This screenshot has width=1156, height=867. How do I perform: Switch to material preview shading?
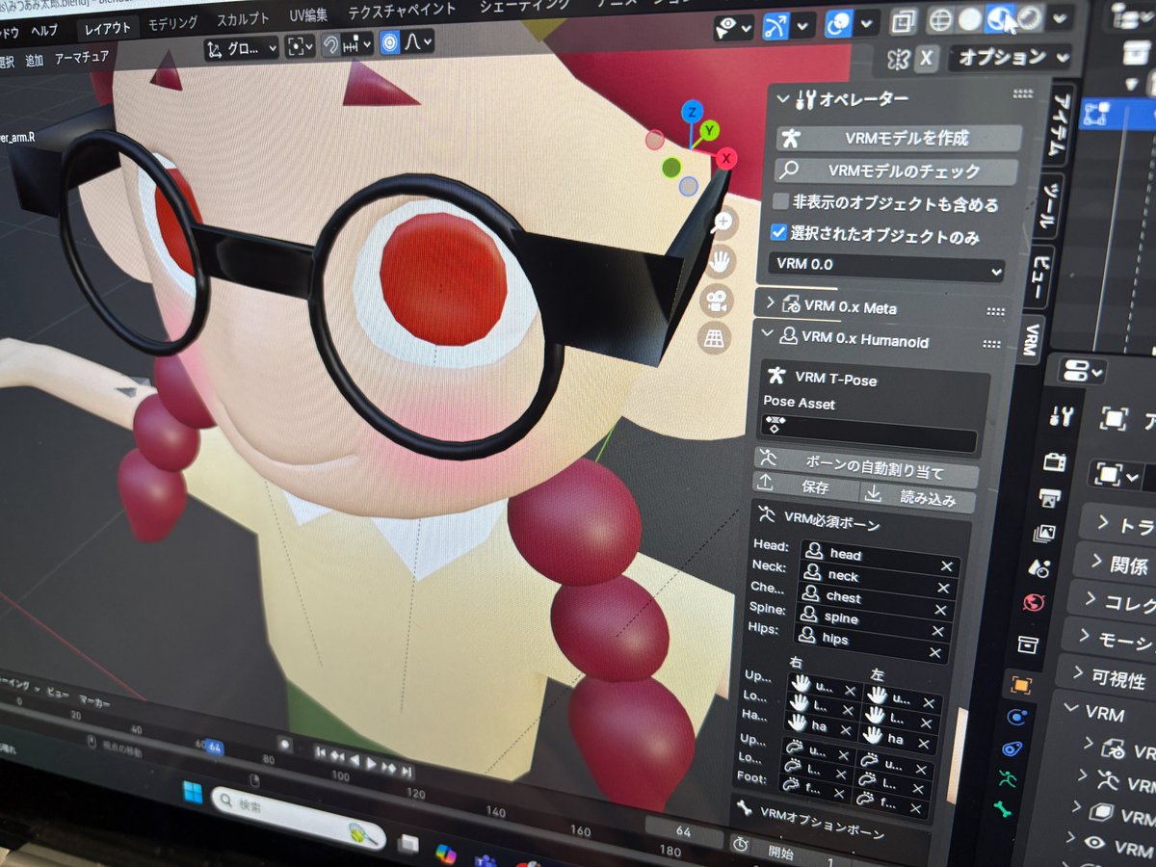[1000, 18]
